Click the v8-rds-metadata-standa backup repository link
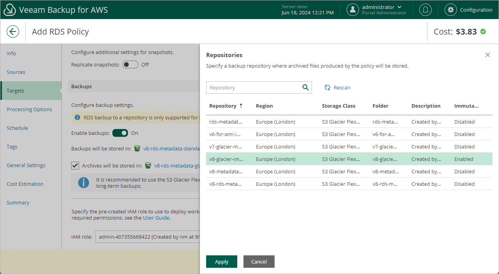 (172, 148)
